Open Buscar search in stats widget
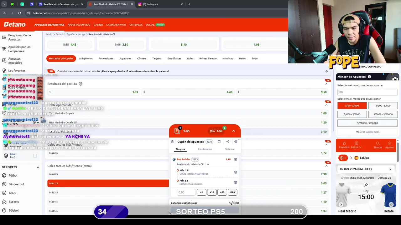The width and height of the screenshot is (401, 225). pos(378,145)
